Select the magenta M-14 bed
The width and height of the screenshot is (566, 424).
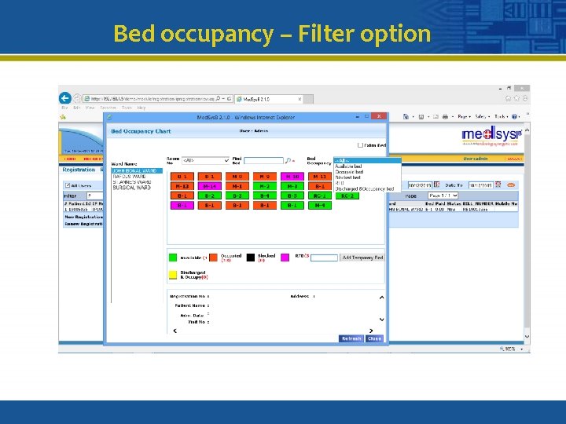tap(209, 186)
